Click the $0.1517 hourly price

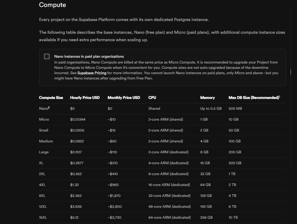click(76, 152)
